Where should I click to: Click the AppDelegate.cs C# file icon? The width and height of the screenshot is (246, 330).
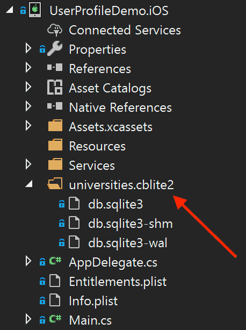(x=55, y=261)
